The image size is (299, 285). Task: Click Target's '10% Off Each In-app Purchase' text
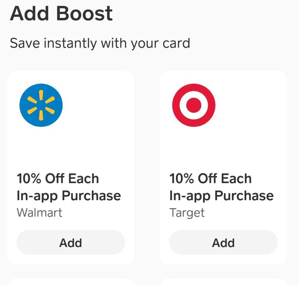[x=222, y=187]
